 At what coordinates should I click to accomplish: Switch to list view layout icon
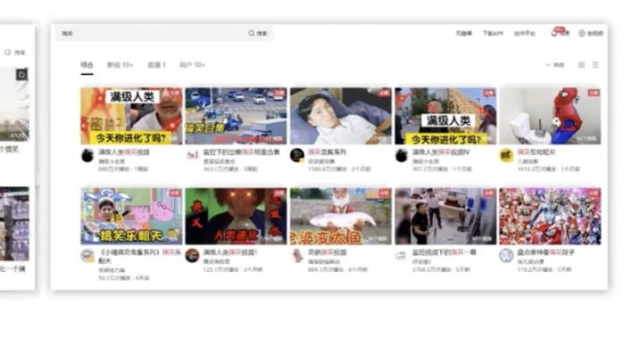click(x=596, y=65)
